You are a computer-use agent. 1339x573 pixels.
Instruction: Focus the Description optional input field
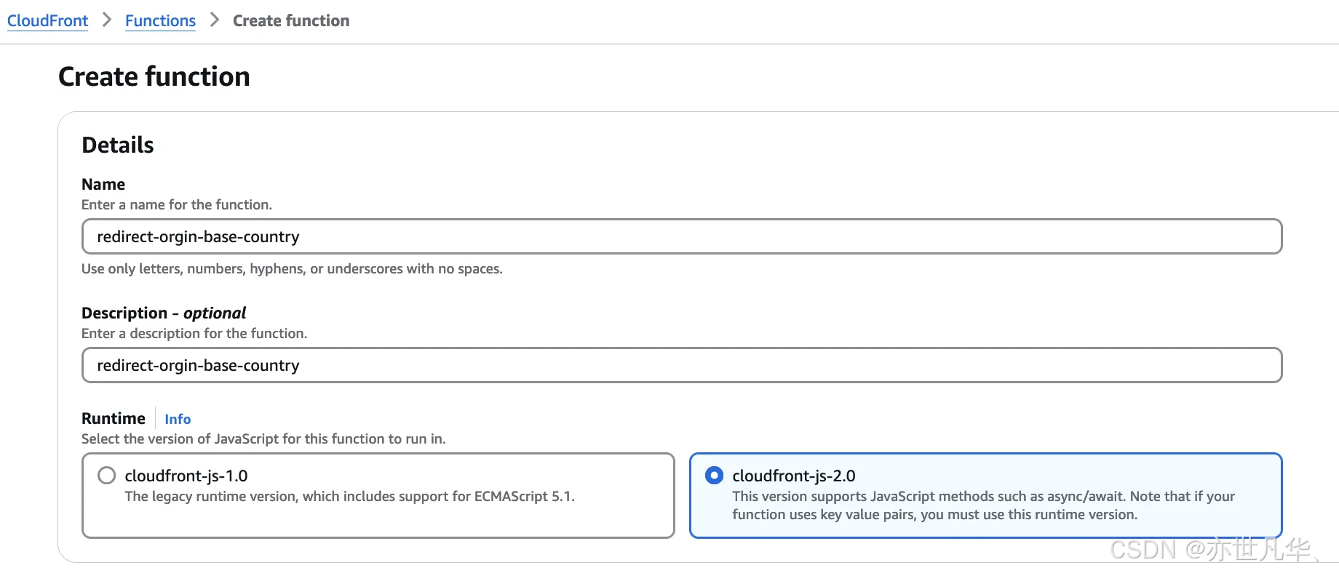click(682, 365)
